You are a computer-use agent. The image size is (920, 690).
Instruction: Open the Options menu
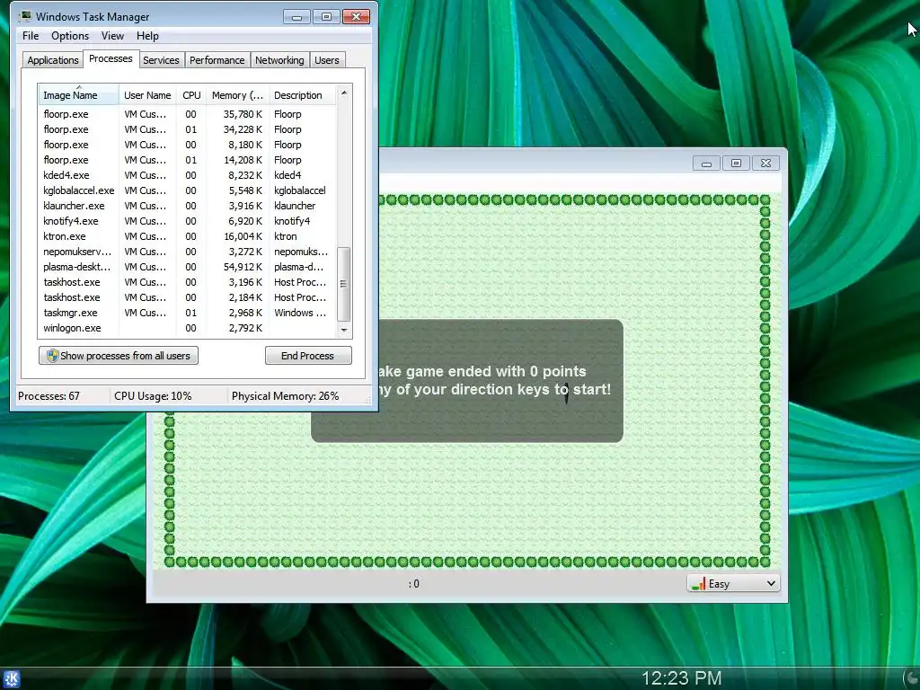(70, 36)
